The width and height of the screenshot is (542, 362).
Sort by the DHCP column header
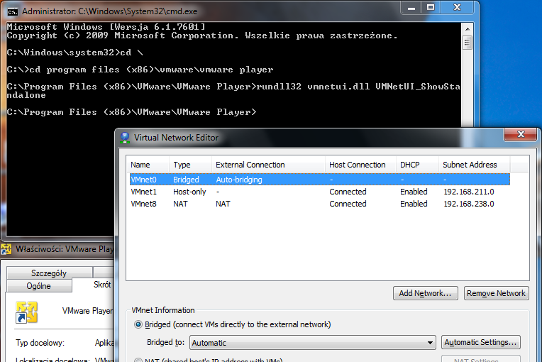417,165
